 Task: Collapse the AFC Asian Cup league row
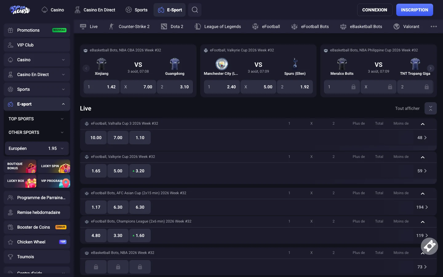423,193
